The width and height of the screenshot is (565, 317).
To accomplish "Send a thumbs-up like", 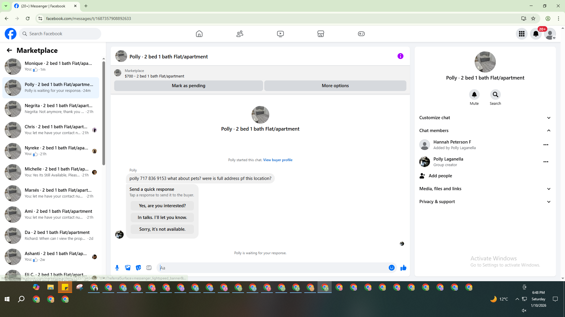I will (x=403, y=268).
